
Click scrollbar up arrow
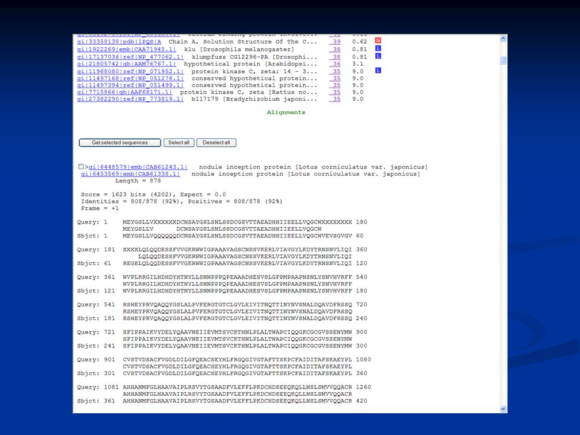[503, 39]
